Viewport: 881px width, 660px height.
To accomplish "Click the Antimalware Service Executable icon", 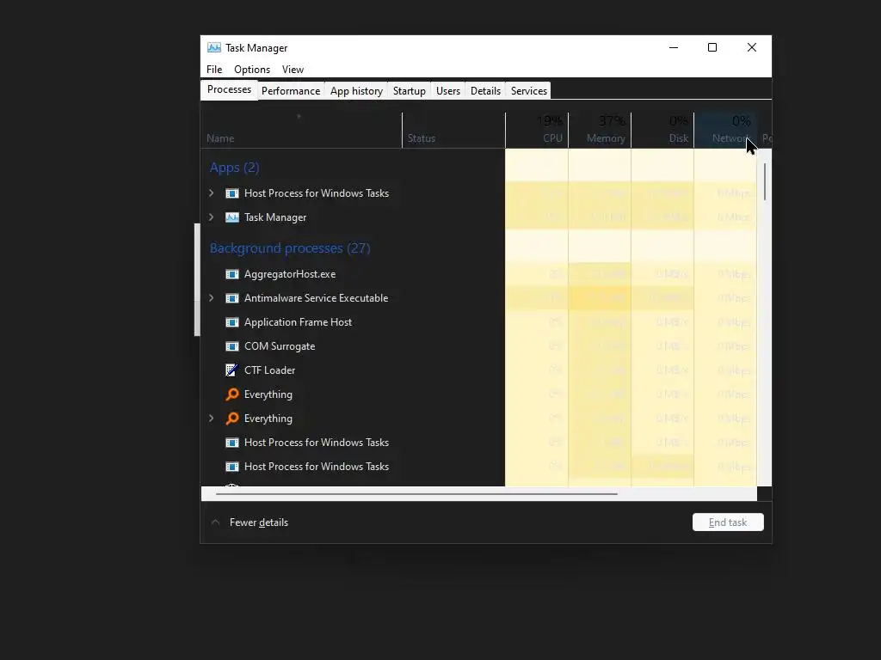I will [232, 298].
